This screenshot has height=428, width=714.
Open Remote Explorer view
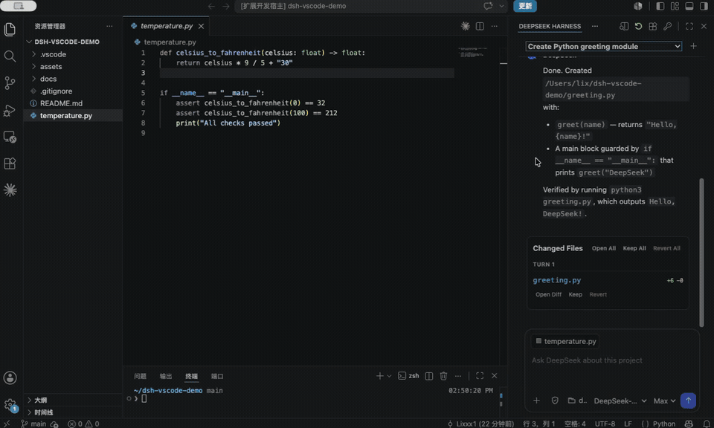pos(10,137)
